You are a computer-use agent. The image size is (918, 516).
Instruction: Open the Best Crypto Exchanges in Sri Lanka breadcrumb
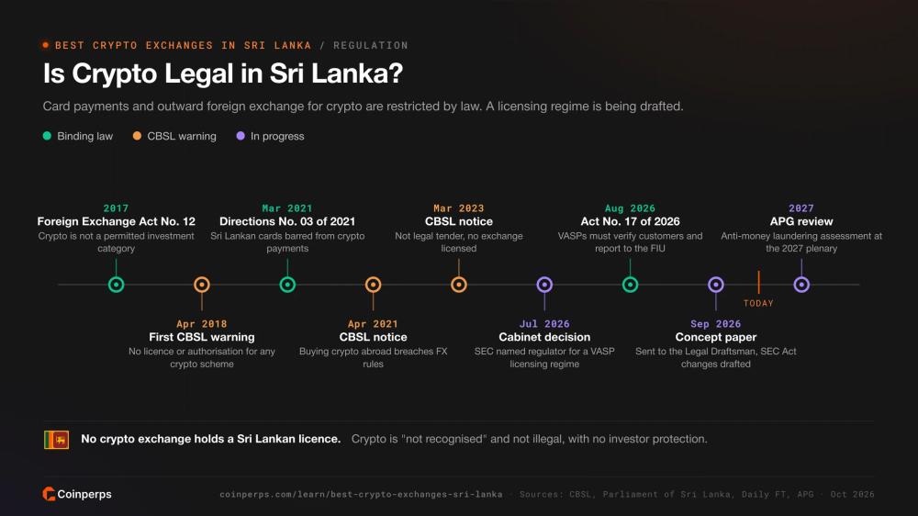click(x=184, y=45)
